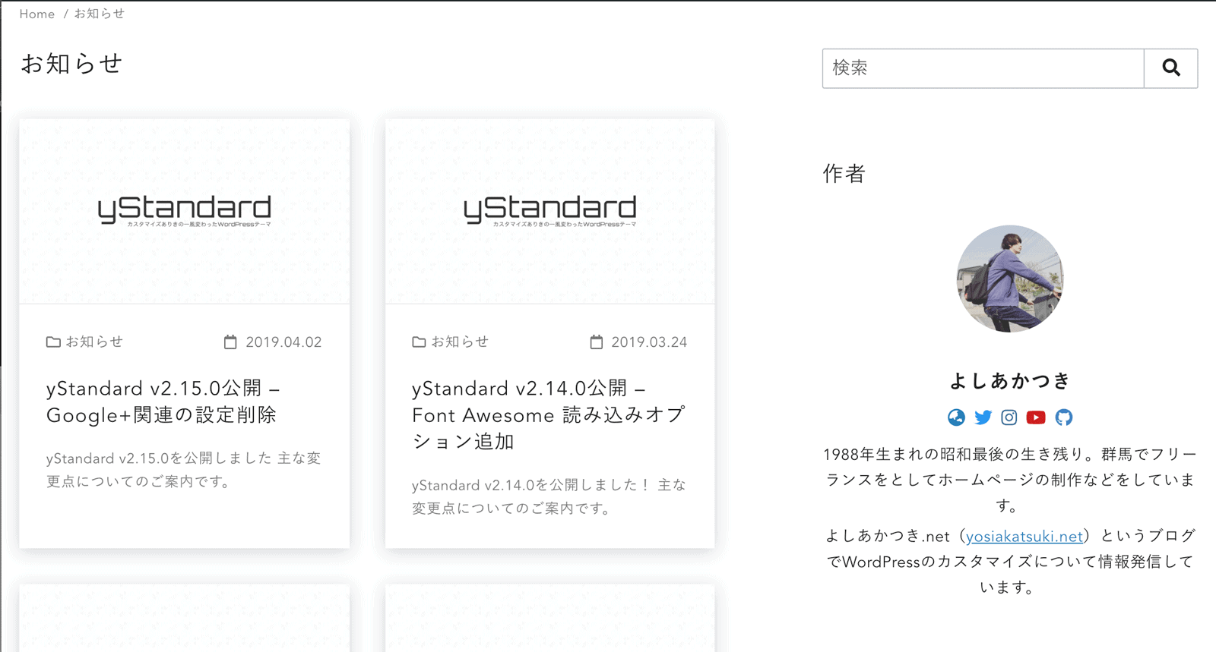Image resolution: width=1216 pixels, height=652 pixels.
Task: Click author name よしあかつき
Action: (x=1010, y=380)
